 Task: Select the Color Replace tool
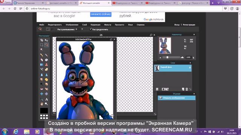click(x=42, y=69)
